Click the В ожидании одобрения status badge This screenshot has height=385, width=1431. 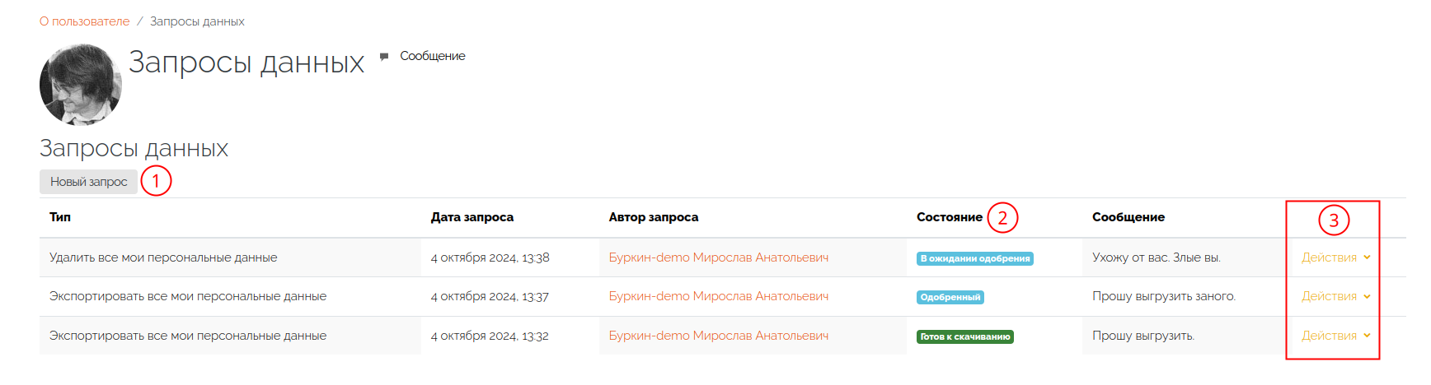tap(975, 258)
